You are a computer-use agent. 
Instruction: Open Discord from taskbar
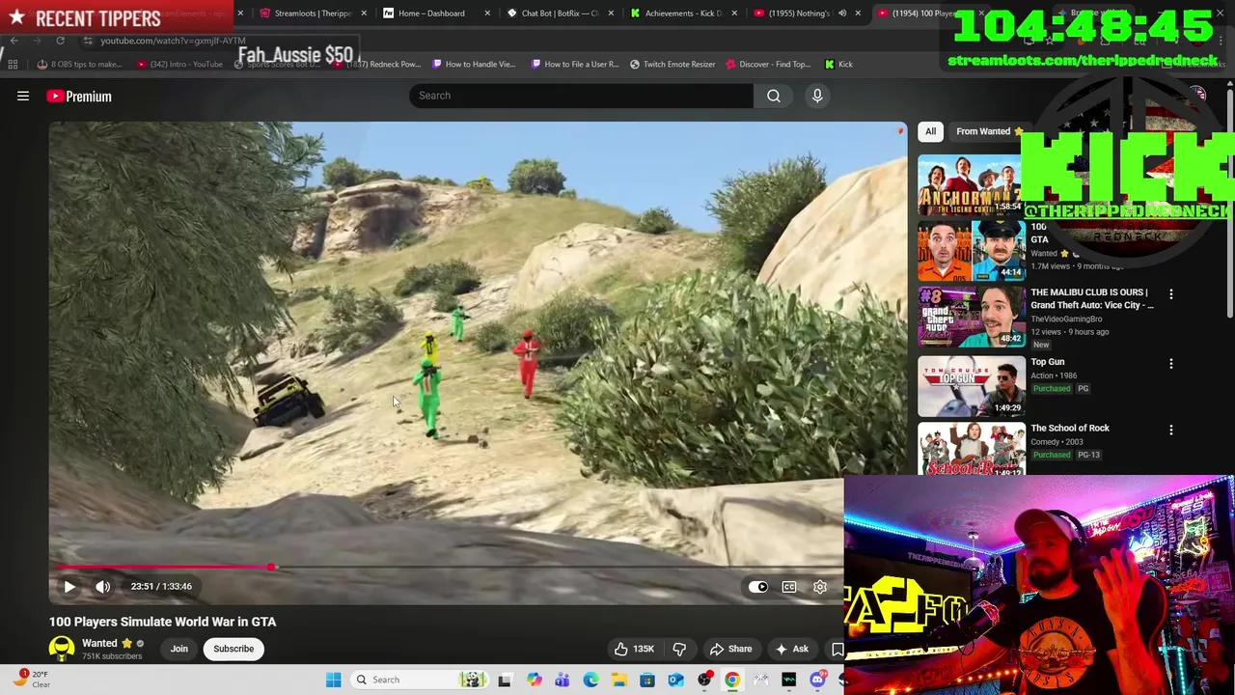point(817,680)
